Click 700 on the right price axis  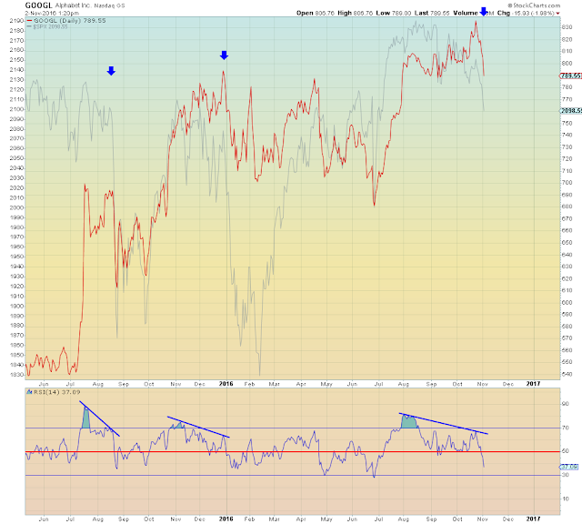567,182
